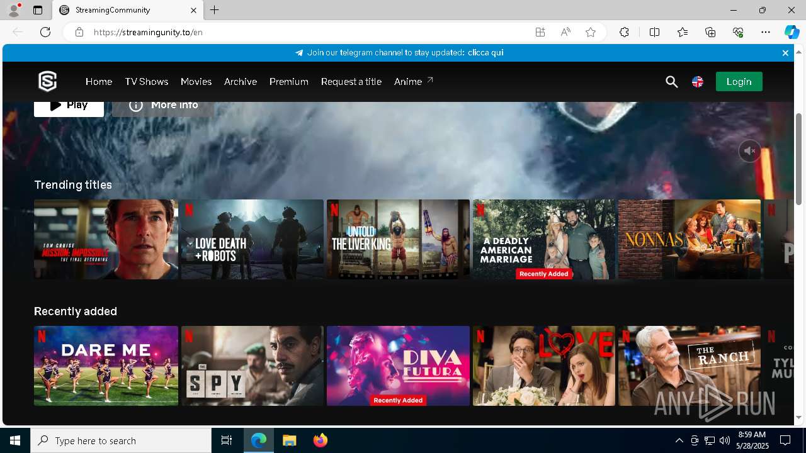This screenshot has width=806, height=453.
Task: Add this page to favorites
Action: (591, 32)
